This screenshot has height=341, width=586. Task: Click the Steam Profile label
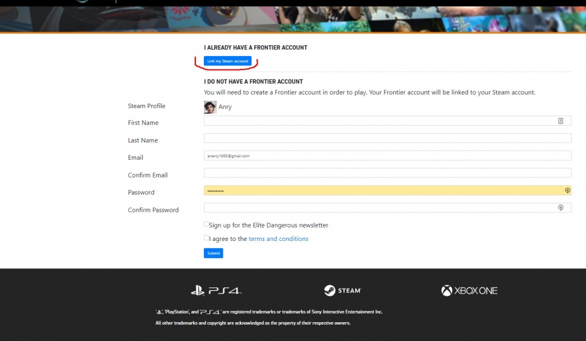(146, 106)
